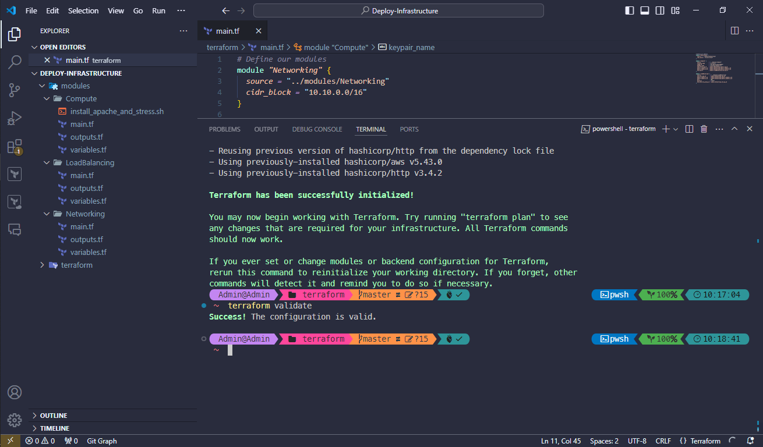The width and height of the screenshot is (763, 447).
Task: Open terminal panel More Actions ellipsis
Action: [x=719, y=129]
